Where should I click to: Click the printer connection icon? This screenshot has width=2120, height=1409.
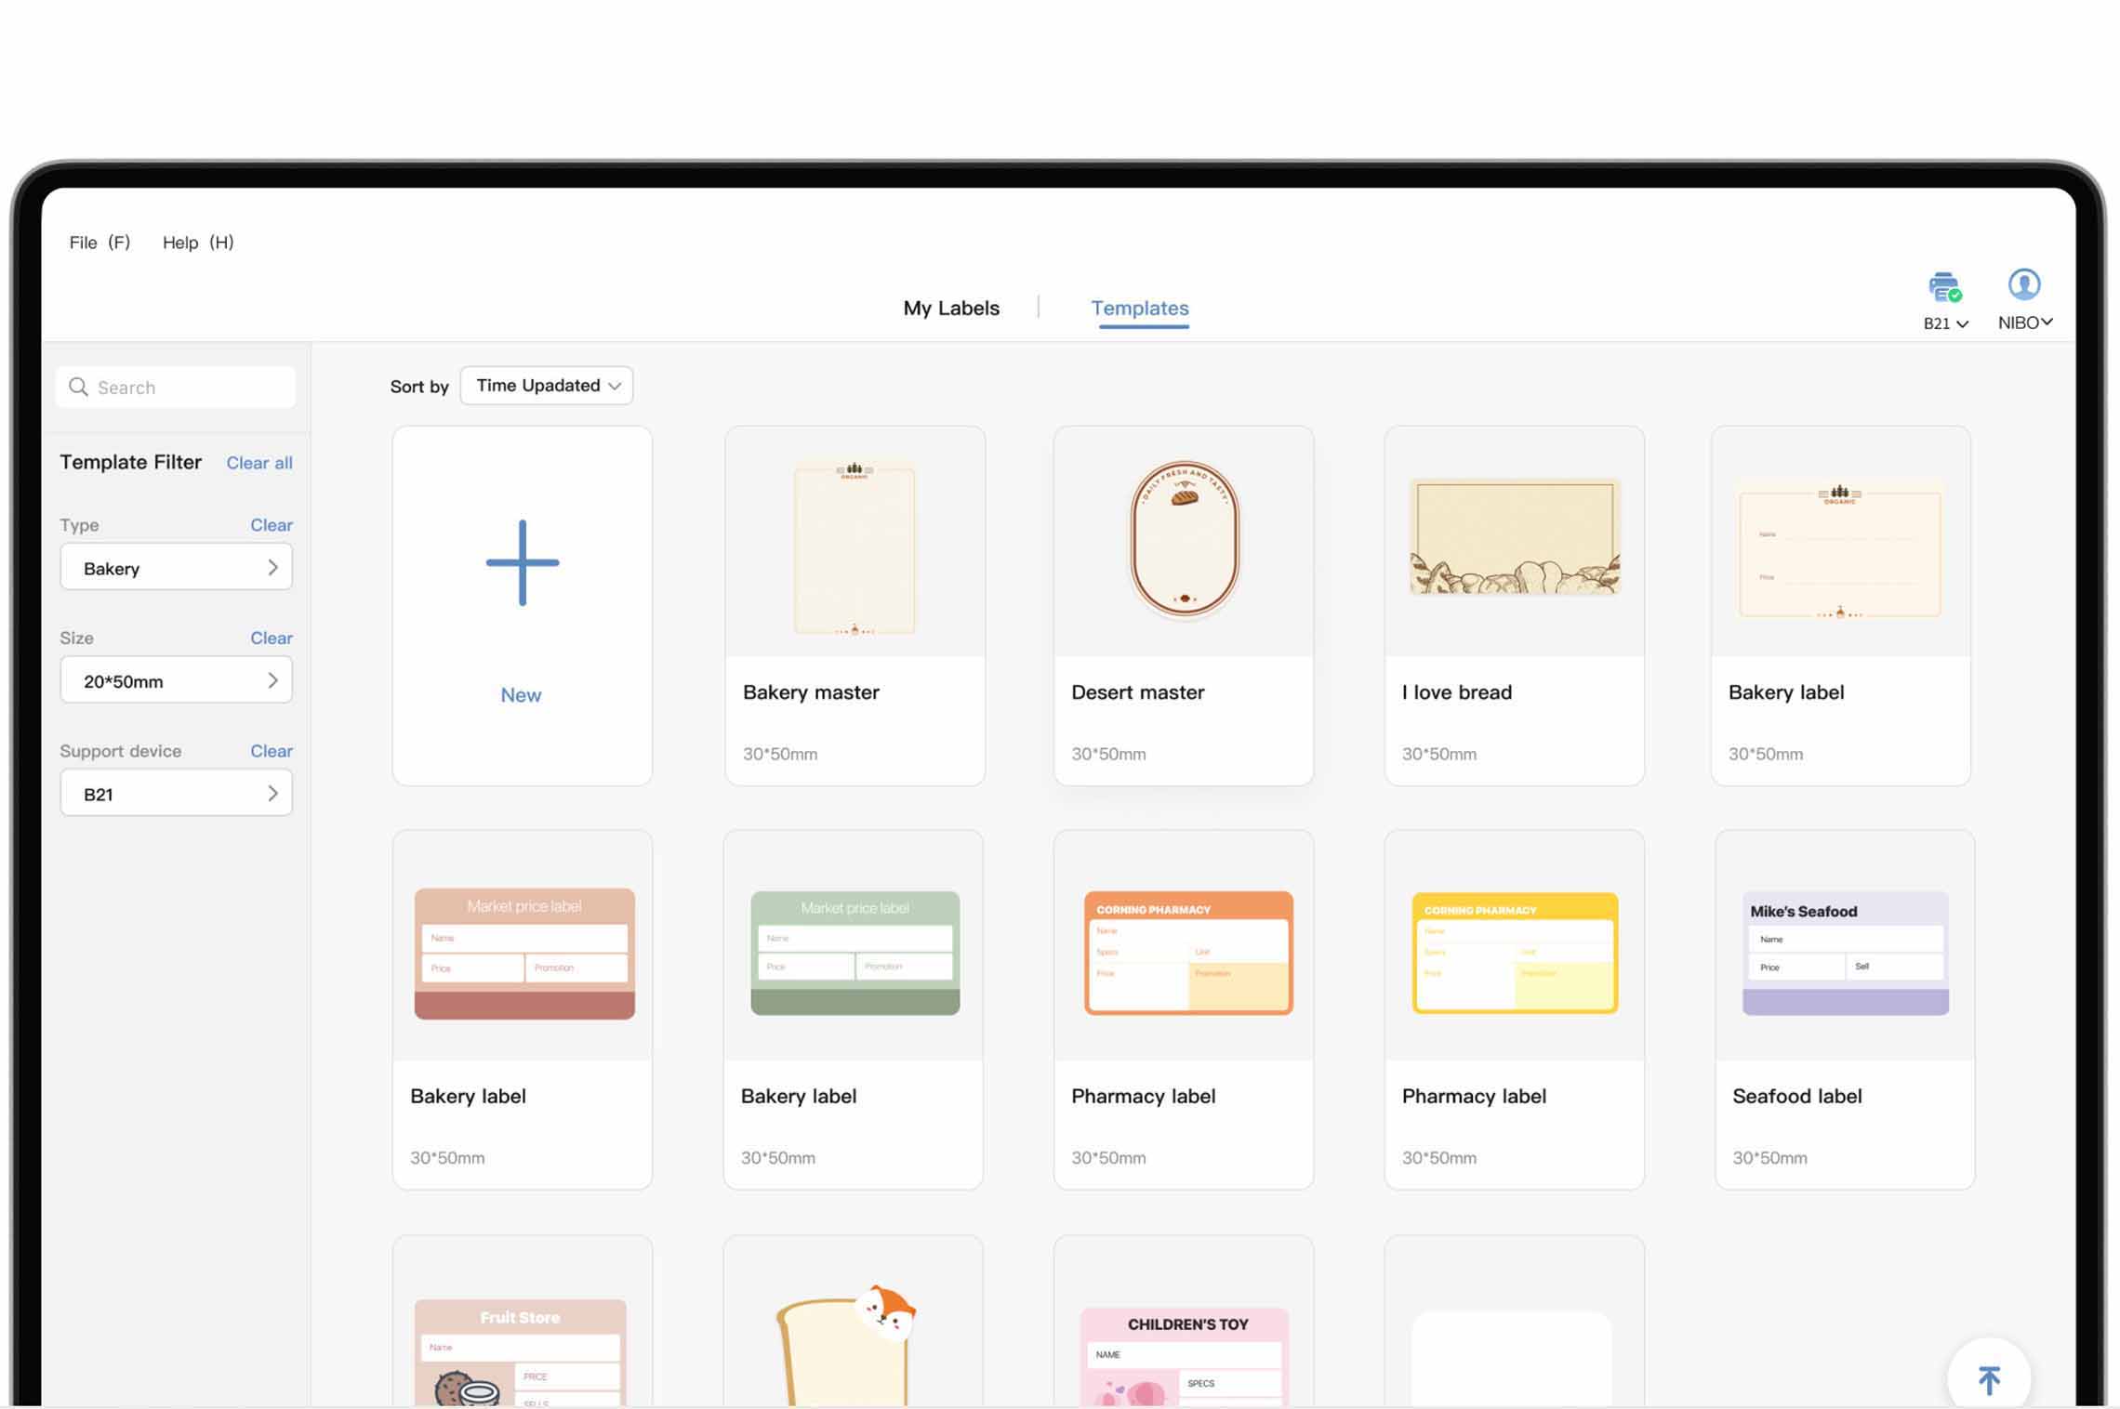(x=1944, y=286)
